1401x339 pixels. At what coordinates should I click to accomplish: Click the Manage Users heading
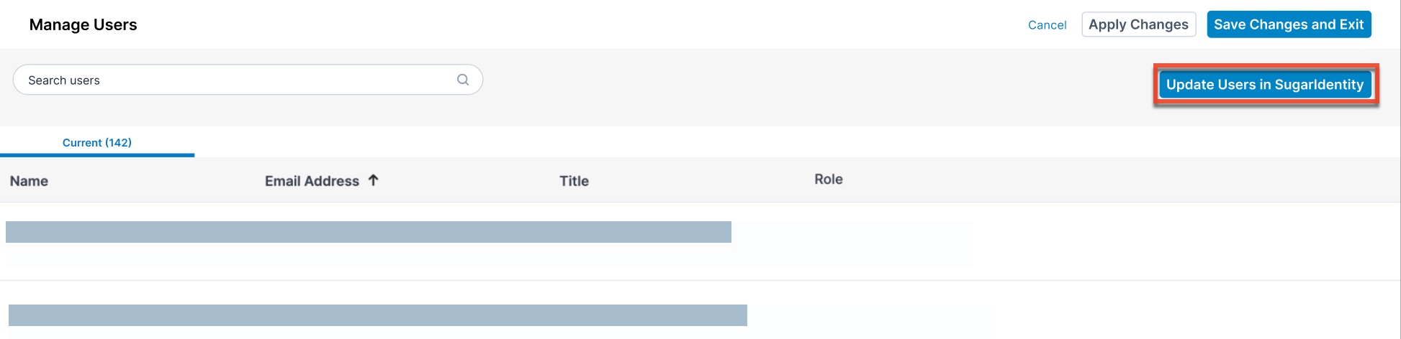[83, 24]
